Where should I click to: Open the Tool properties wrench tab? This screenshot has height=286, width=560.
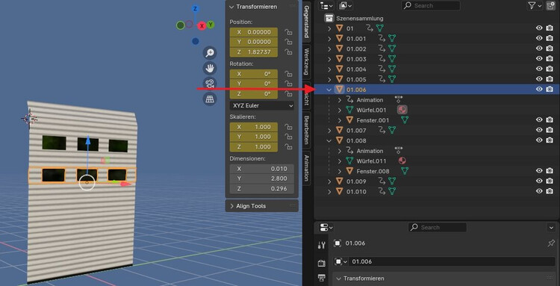[321, 245]
